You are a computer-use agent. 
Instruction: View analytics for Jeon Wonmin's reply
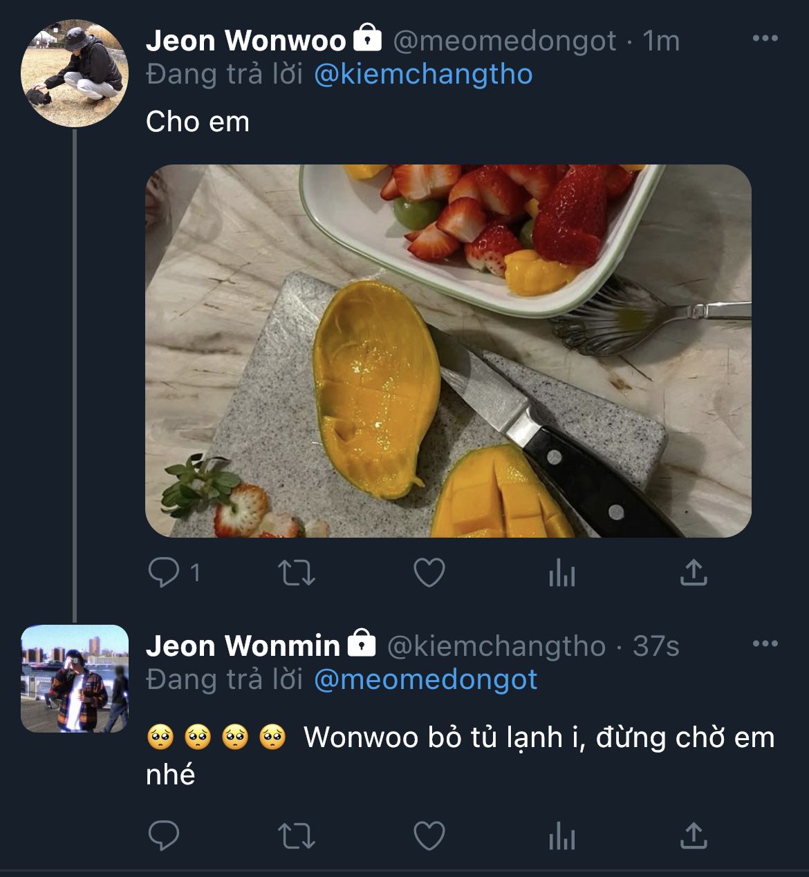tap(561, 836)
